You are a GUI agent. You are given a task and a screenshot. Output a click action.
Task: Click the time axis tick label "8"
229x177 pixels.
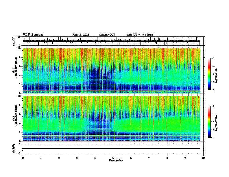click(x=167, y=158)
